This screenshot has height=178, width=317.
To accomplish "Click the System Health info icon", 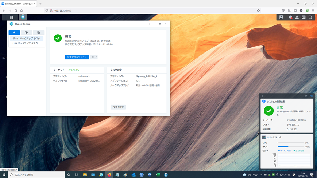I will pyautogui.click(x=264, y=102).
